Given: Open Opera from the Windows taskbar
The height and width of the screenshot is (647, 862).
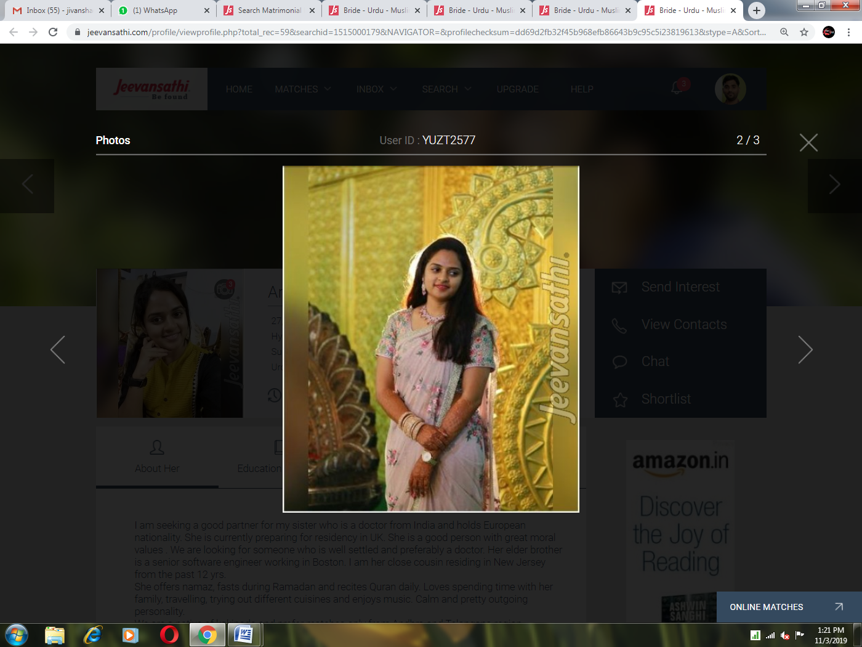Looking at the screenshot, I should (169, 635).
